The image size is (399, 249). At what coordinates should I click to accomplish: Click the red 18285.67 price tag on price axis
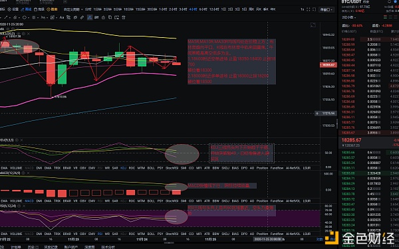[329, 65]
